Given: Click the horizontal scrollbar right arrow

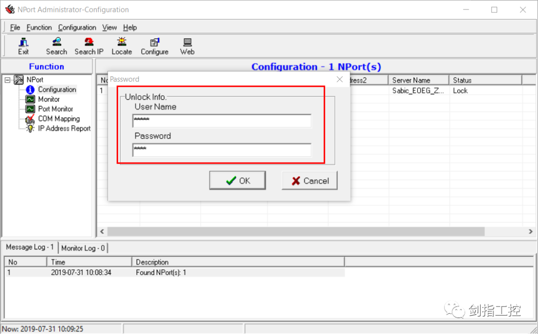Looking at the screenshot, I should (x=531, y=232).
